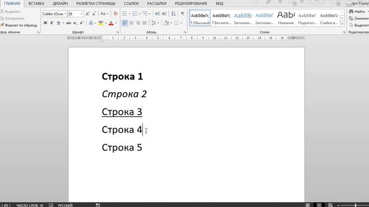Toggle underline (Ч) formatting

[x=58, y=23]
